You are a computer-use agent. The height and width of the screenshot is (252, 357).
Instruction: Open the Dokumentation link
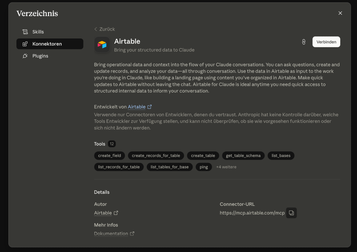click(x=111, y=234)
